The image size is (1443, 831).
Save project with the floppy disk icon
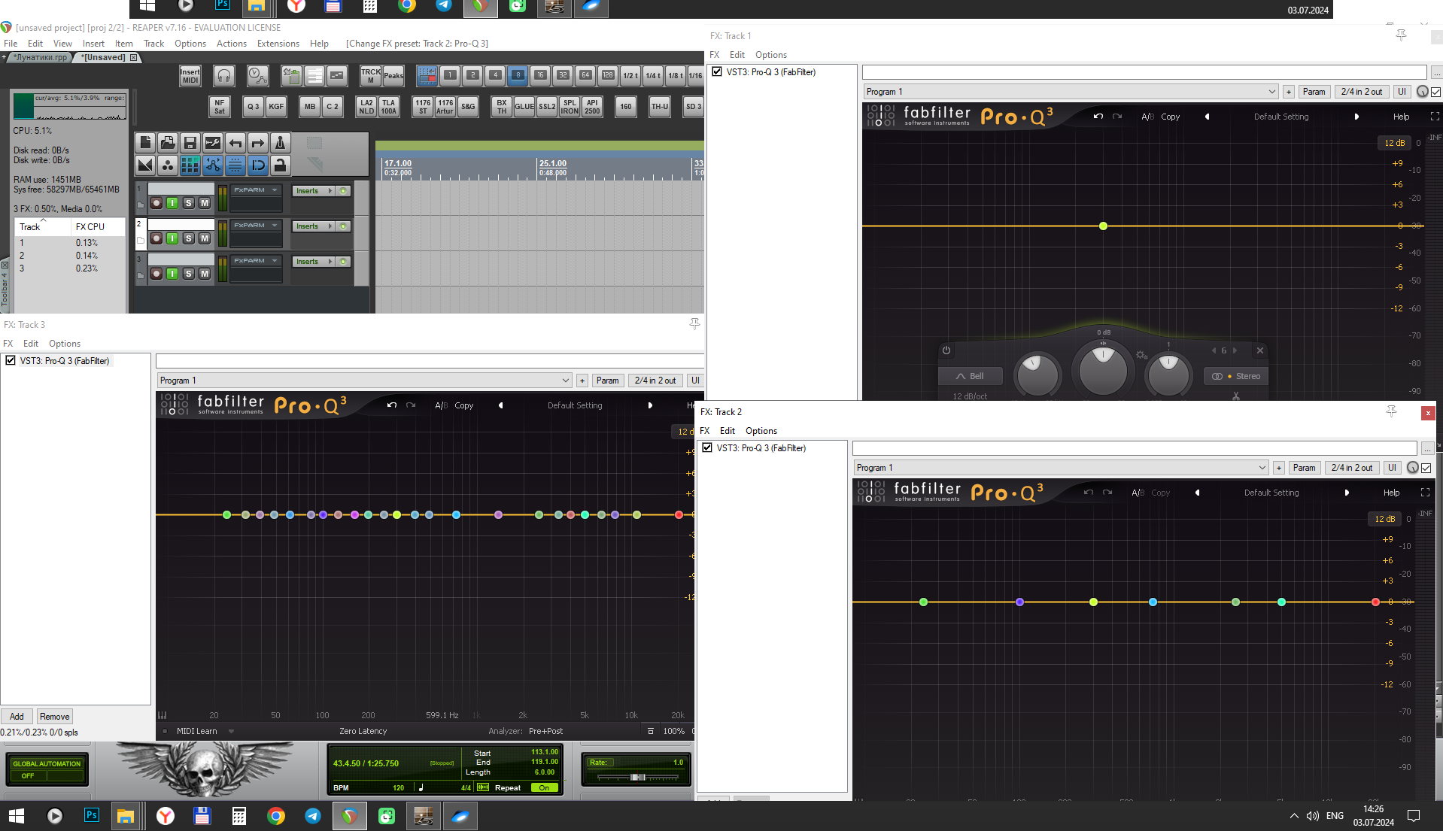pos(190,143)
